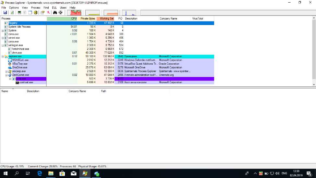The image size is (316, 178).
Task: Open process Properties toolbar icon
Action: click(x=43, y=13)
